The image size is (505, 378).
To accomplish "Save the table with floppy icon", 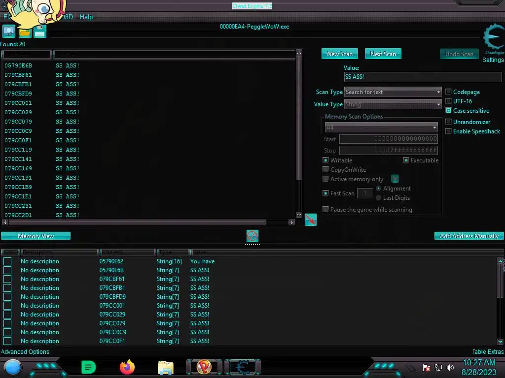I will click(40, 31).
